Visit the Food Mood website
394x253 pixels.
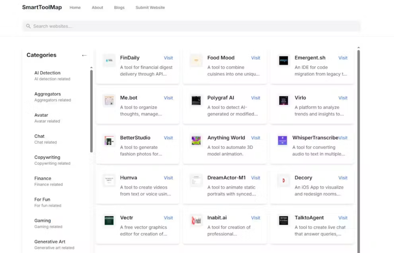coord(256,58)
